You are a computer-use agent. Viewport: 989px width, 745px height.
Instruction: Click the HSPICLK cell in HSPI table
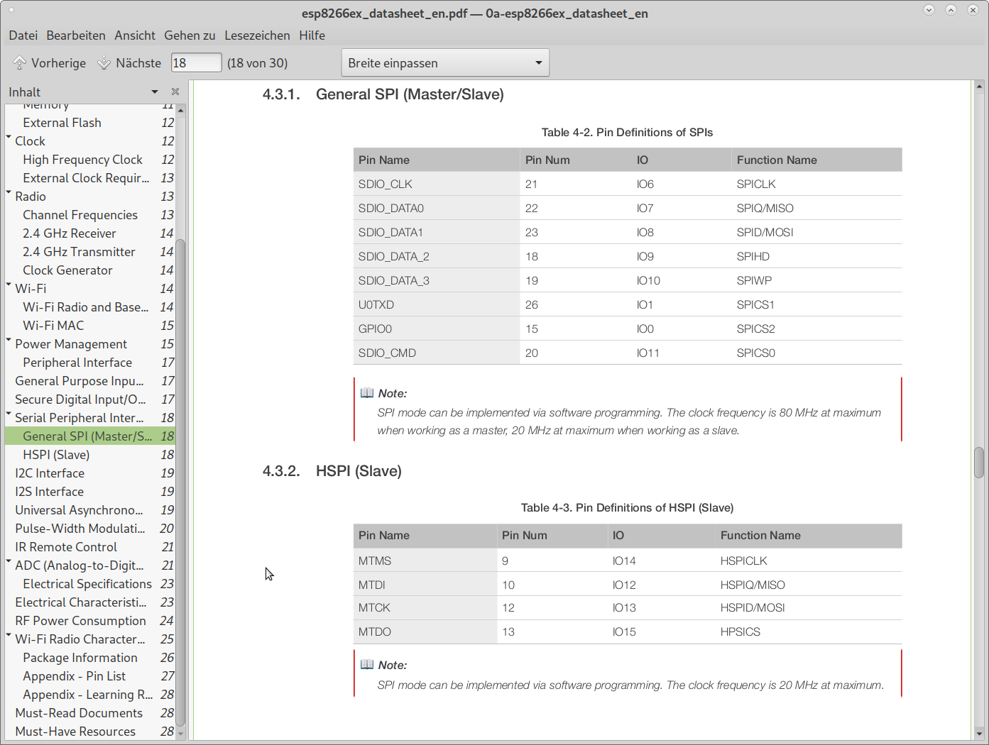tap(808, 561)
